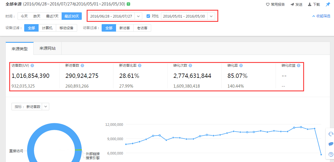Click help icon next to 访客数(UV)
334x162 pixels.
[x=32, y=65]
